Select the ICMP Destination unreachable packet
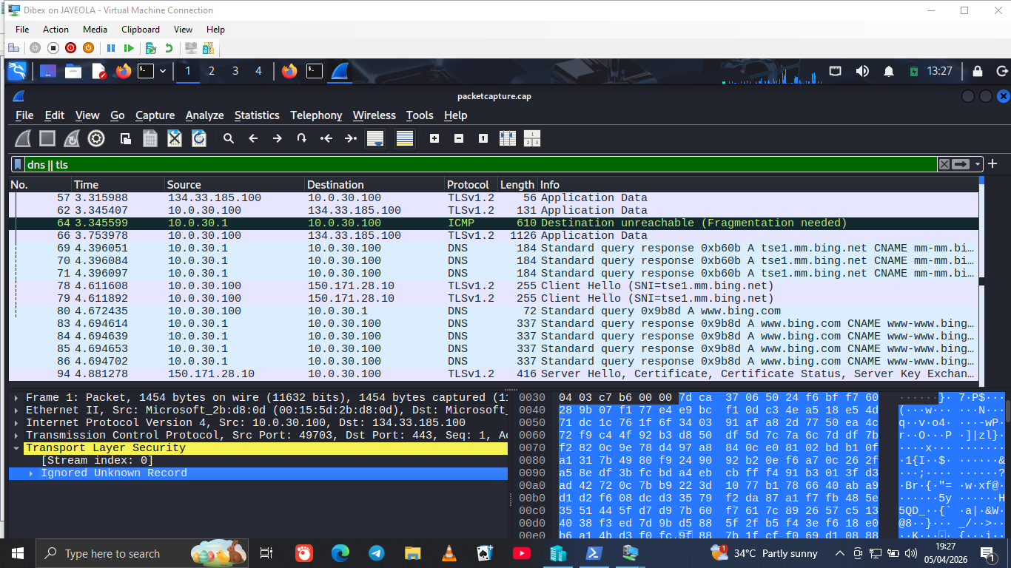Screen dimensions: 1011x568 tap(296, 223)
